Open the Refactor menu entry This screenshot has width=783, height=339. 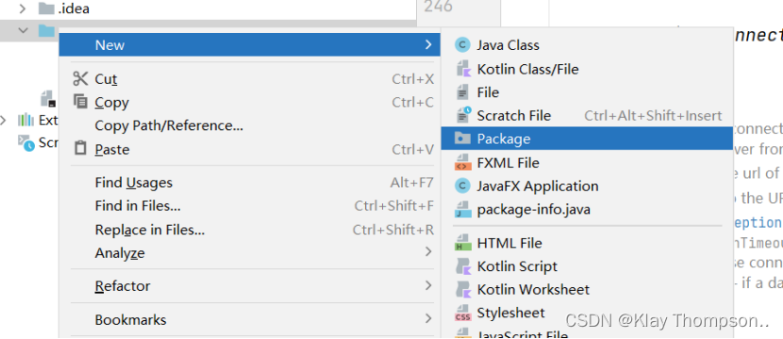click(x=250, y=285)
